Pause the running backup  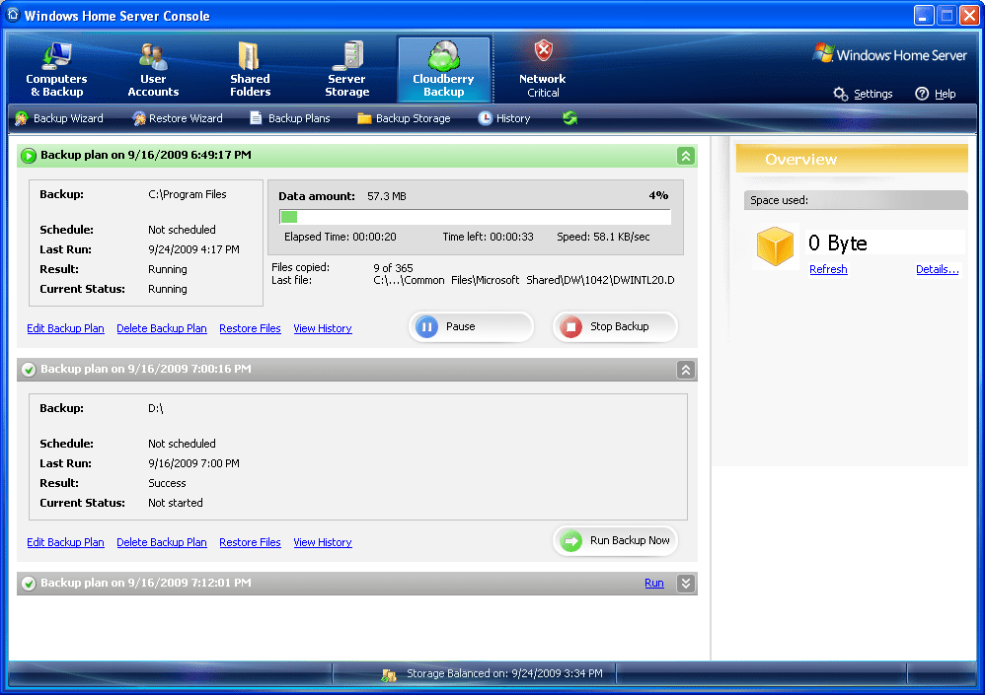[x=471, y=327]
